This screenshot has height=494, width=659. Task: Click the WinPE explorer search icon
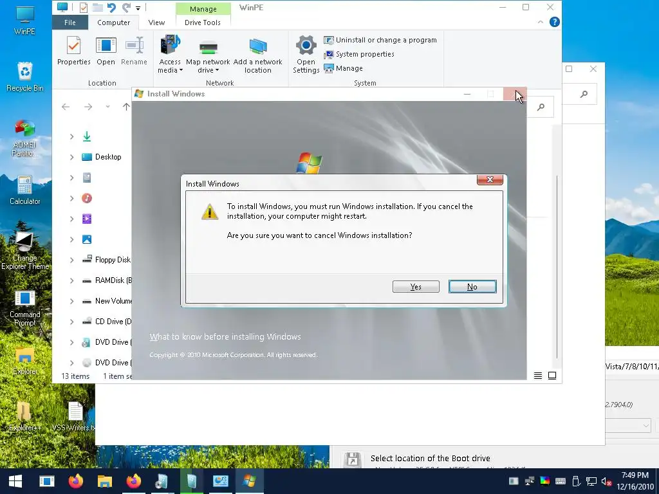tap(541, 107)
